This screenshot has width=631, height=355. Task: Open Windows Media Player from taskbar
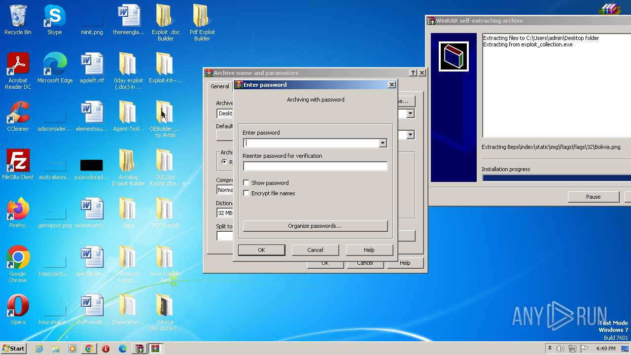(72, 349)
